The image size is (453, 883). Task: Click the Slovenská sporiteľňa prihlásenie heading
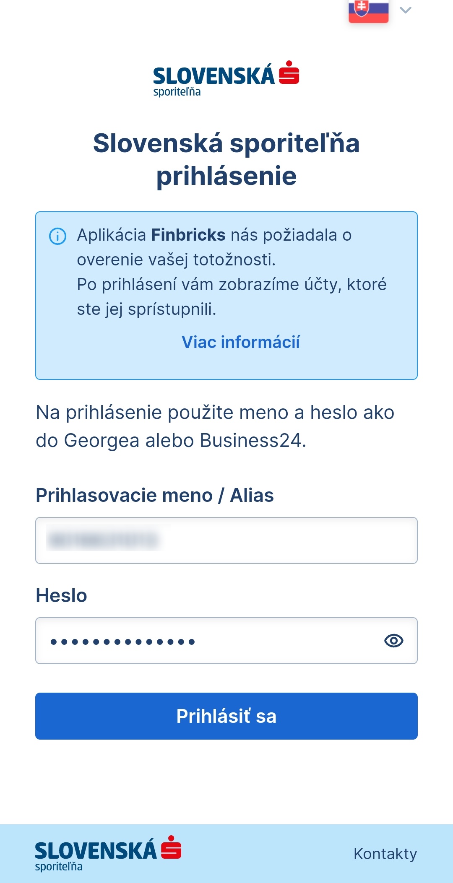pos(226,159)
